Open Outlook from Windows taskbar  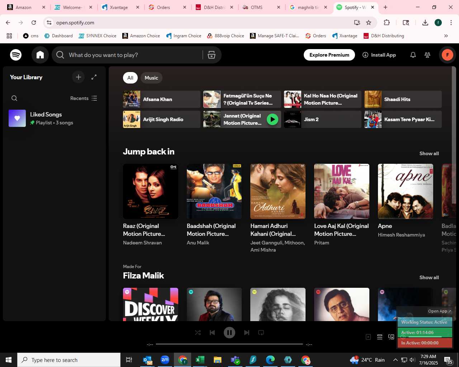click(x=147, y=360)
